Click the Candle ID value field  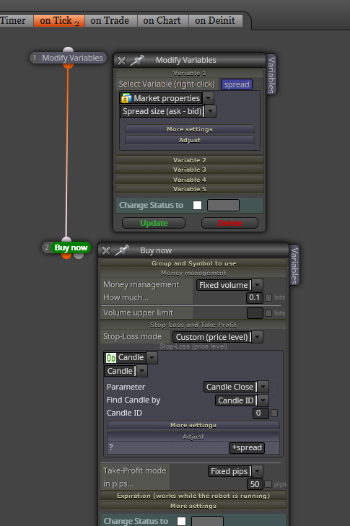coord(261,413)
